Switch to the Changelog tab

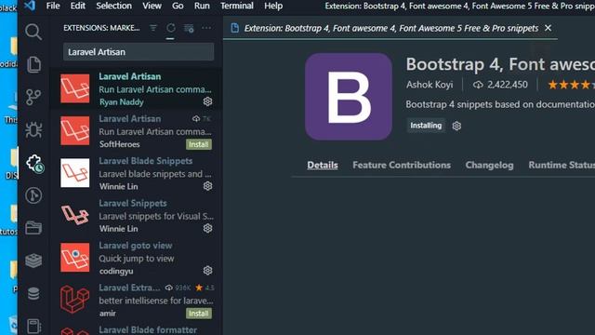[490, 166]
